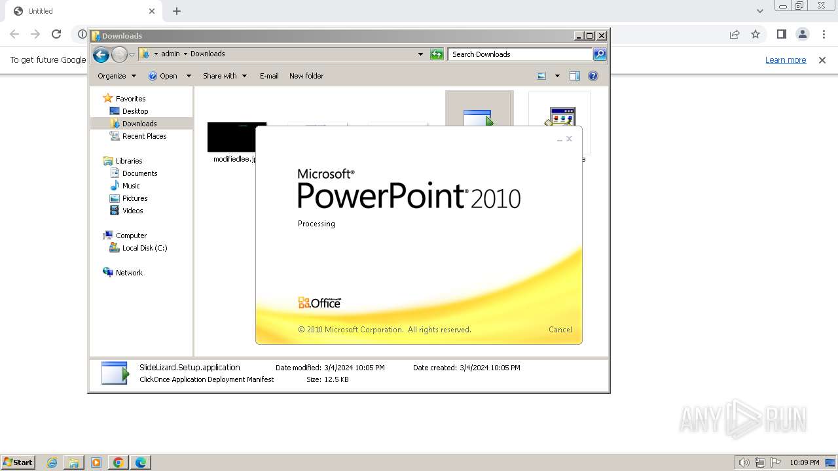This screenshot has width=838, height=471.
Task: Create a New folder
Action: point(306,76)
